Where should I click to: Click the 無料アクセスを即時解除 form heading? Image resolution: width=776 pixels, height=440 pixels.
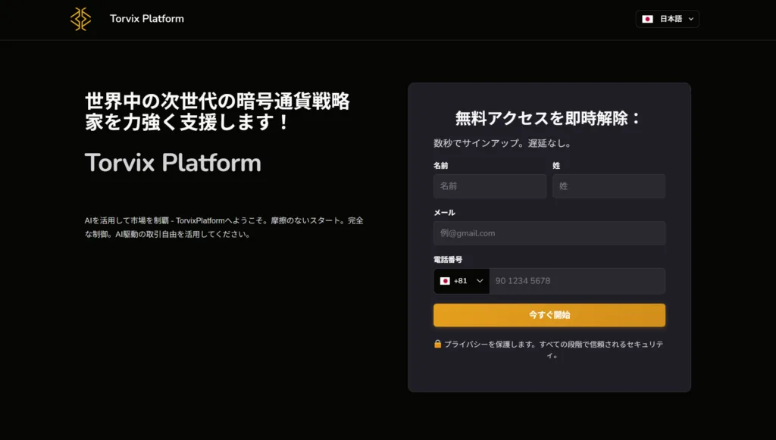pos(549,118)
